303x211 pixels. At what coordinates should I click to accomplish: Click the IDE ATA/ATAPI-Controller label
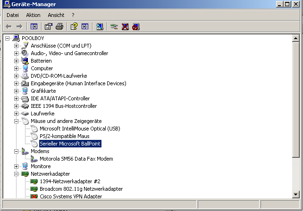point(60,98)
